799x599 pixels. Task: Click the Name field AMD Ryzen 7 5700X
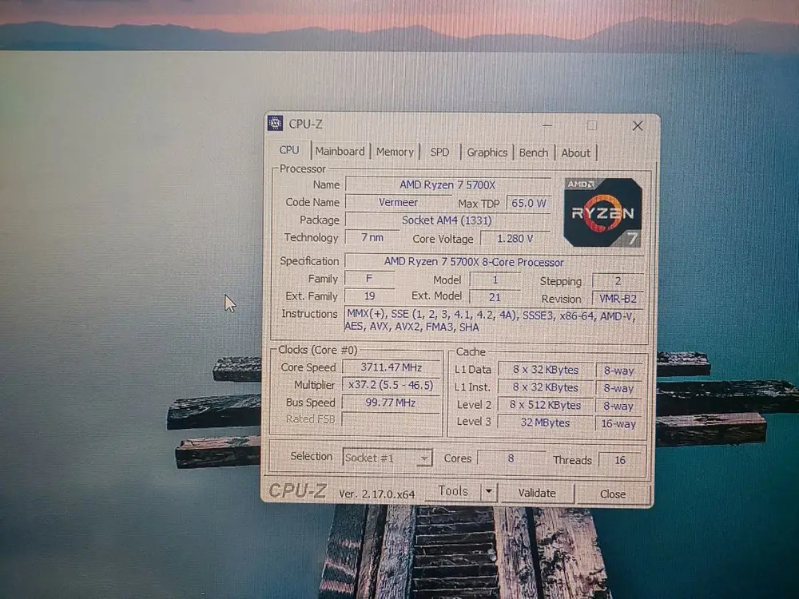(x=447, y=185)
